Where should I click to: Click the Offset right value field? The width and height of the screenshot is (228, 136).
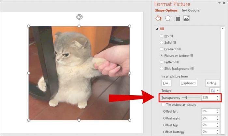pos(208,118)
